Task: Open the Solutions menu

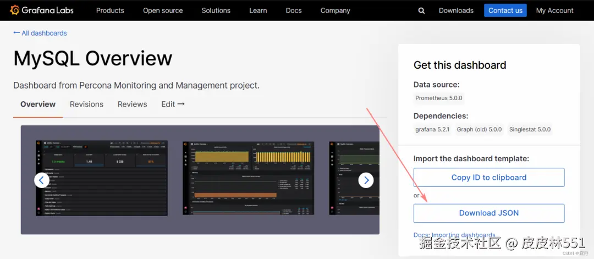Action: pos(216,10)
